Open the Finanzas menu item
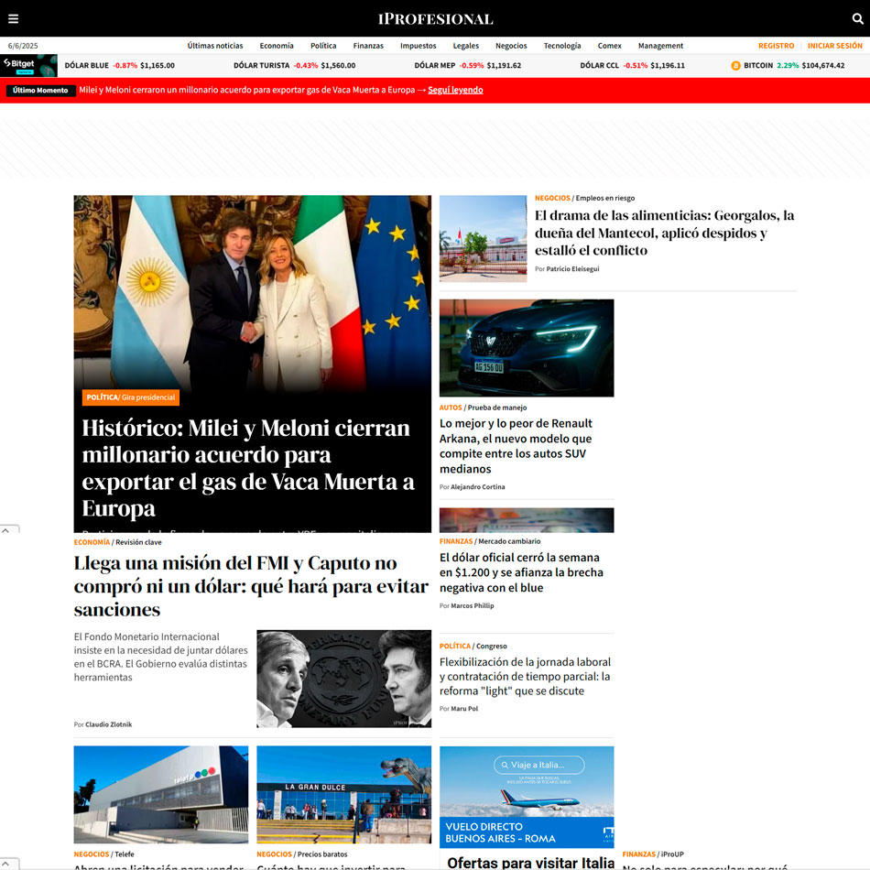The height and width of the screenshot is (870, 870). [x=368, y=46]
